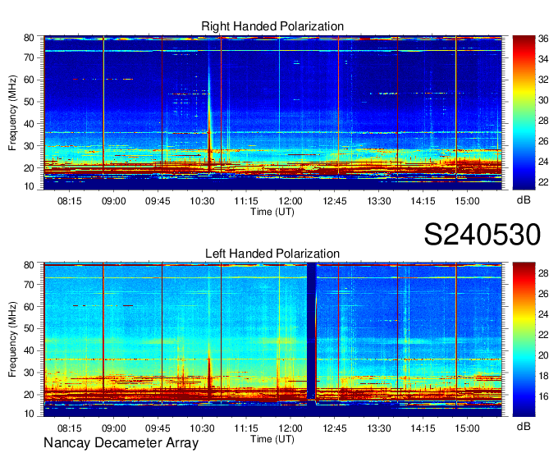
Task: Click 15:00 time tick of Right Handed plot
Action: (x=467, y=201)
